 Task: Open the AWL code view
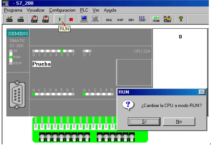point(109,20)
